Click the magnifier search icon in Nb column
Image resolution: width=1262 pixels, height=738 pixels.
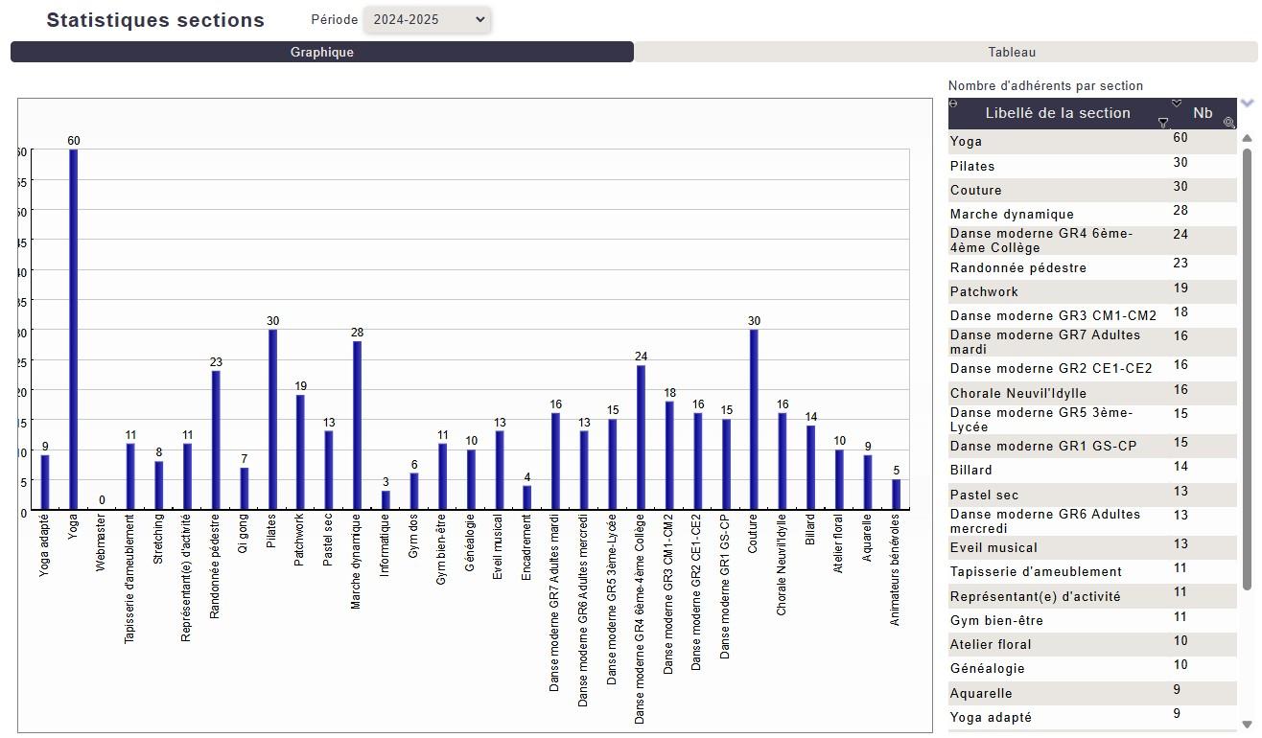[x=1228, y=123]
